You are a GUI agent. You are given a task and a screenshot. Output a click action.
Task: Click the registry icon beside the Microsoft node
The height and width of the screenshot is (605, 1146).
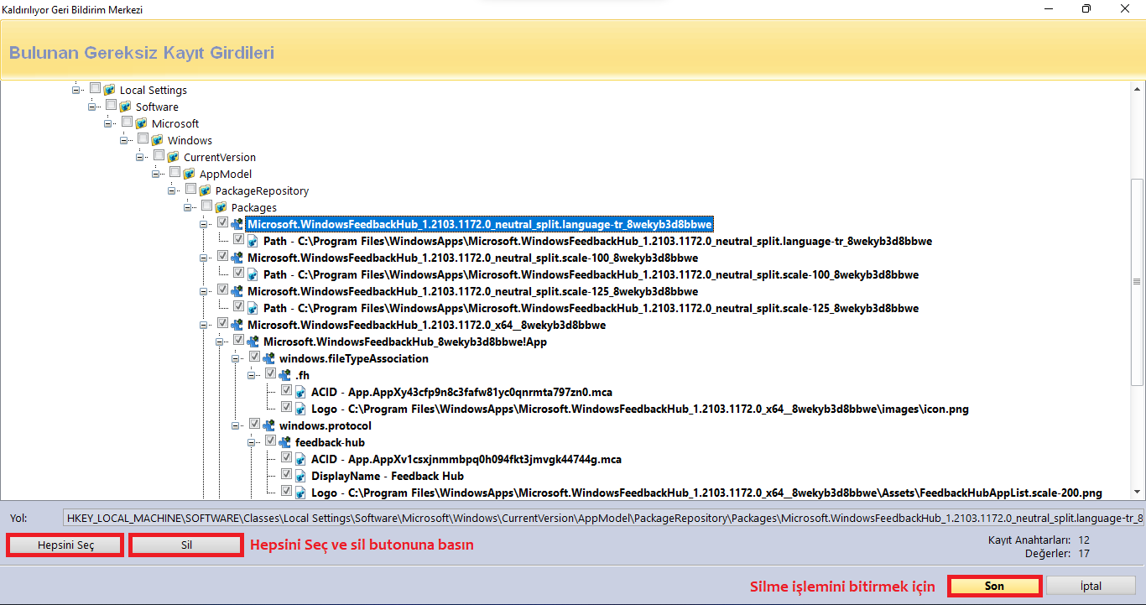point(142,123)
